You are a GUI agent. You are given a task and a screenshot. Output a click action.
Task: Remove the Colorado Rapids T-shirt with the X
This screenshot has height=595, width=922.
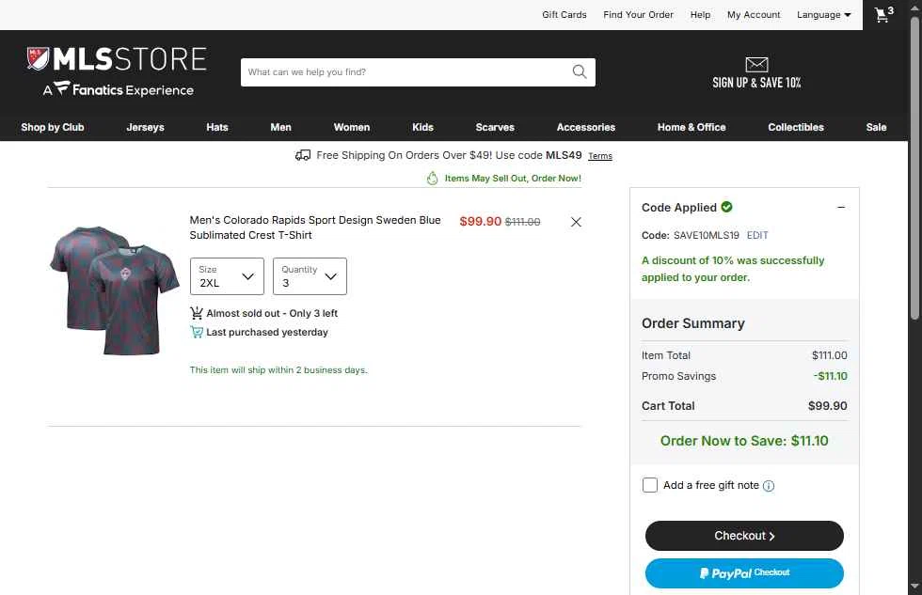pos(576,222)
